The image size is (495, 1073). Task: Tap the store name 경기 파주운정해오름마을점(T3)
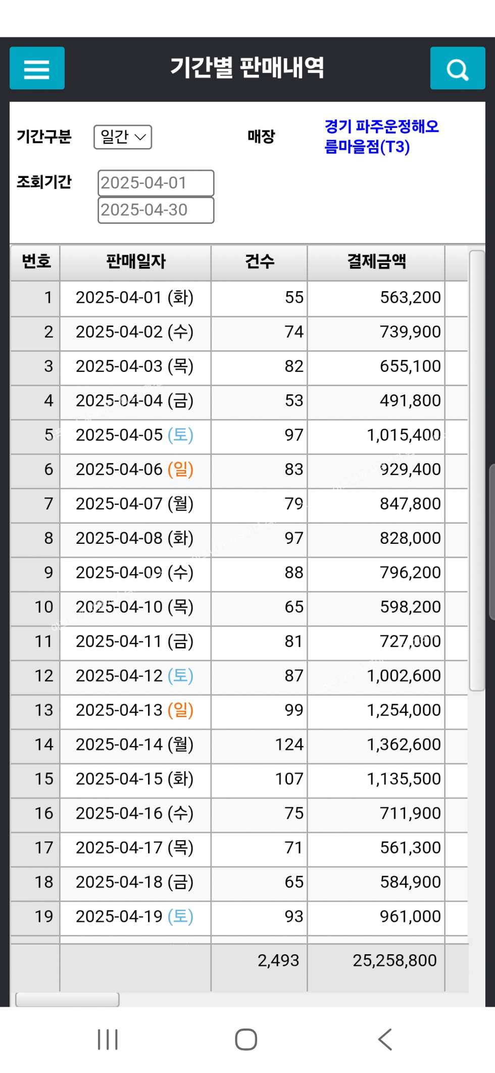(381, 136)
